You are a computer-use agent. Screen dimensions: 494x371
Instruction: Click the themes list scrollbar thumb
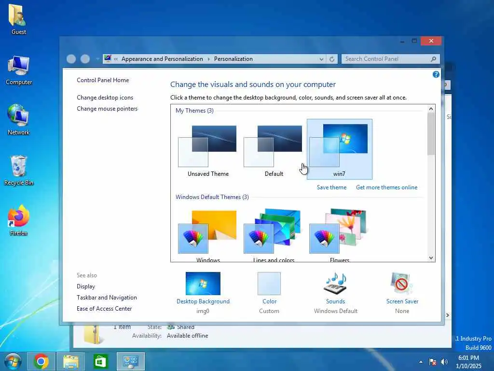coord(431,134)
